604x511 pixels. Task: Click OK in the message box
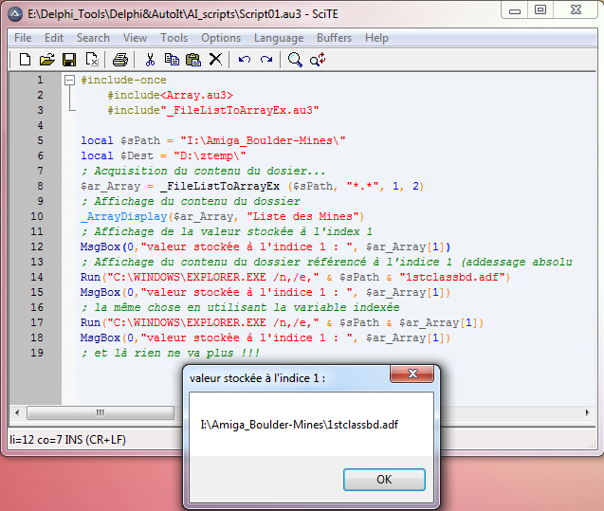tap(384, 480)
